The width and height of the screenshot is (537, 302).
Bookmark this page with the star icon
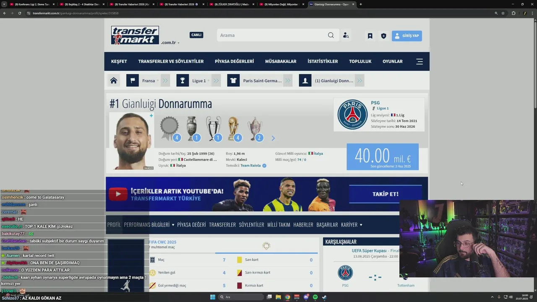click(503, 13)
